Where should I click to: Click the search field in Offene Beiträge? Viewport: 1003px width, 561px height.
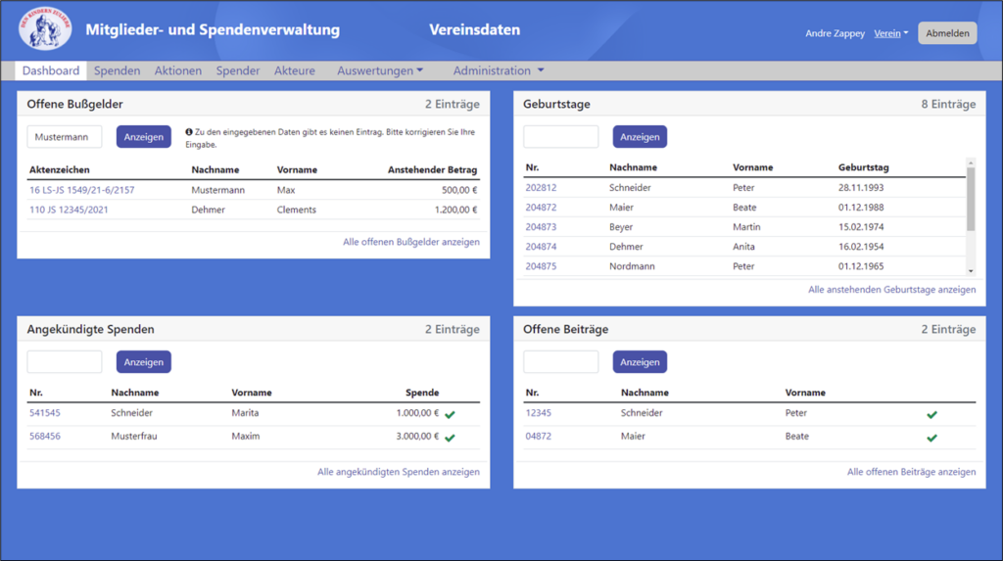coord(561,362)
